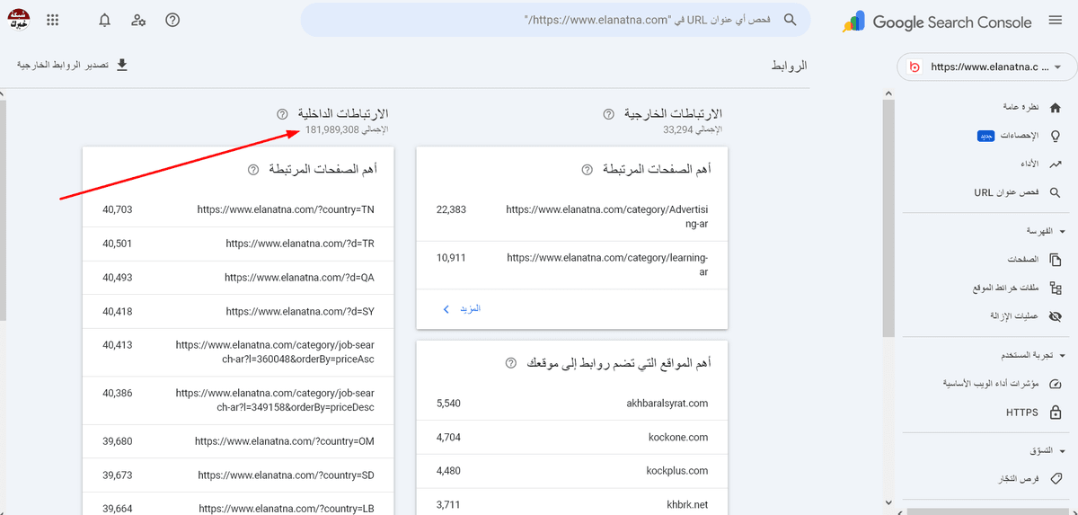Image resolution: width=1078 pixels, height=515 pixels.
Task: Open the learning-ar category row
Action: pos(572,264)
